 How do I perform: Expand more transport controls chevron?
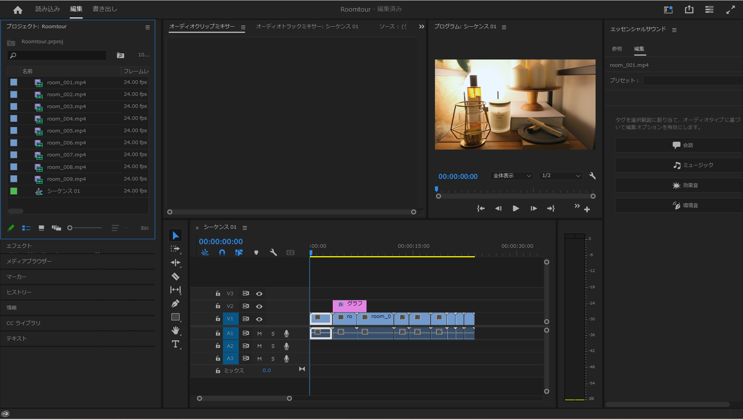coord(577,206)
